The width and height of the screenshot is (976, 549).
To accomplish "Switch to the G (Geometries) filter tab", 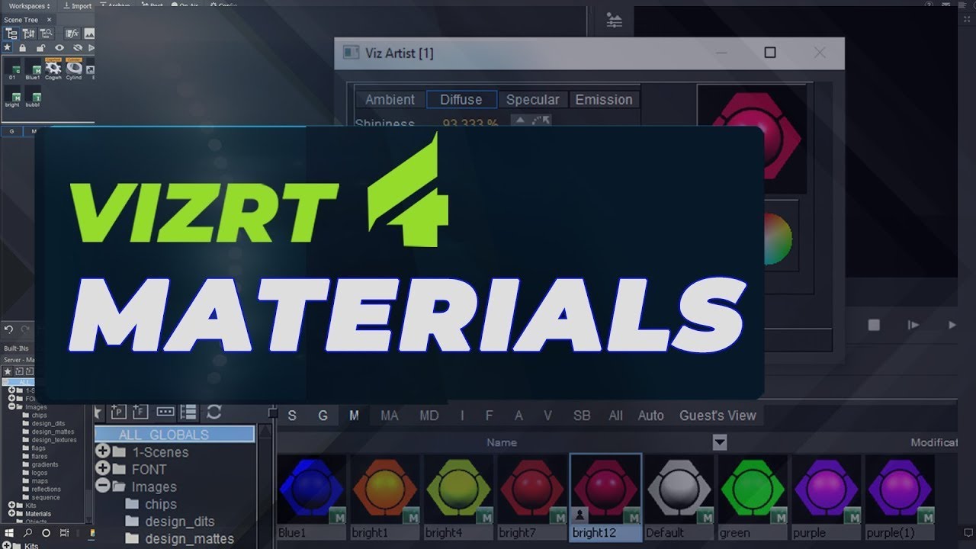I will [323, 416].
